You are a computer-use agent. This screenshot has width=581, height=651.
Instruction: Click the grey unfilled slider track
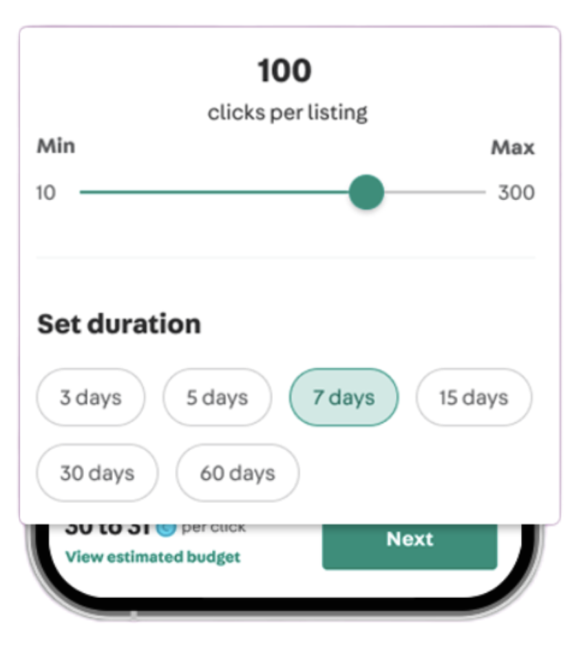click(434, 192)
